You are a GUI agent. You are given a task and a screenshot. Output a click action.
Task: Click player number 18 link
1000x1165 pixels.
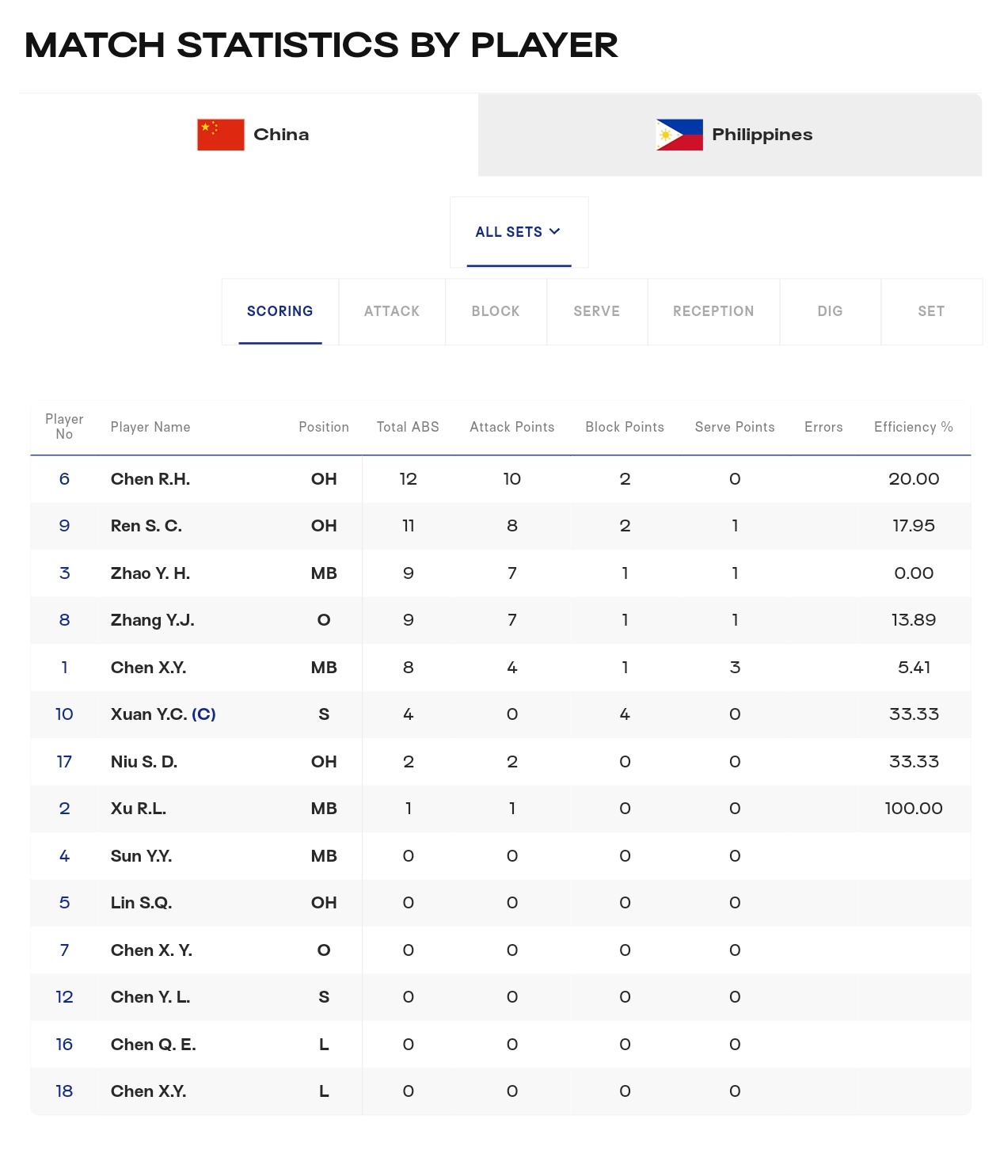coord(64,1091)
